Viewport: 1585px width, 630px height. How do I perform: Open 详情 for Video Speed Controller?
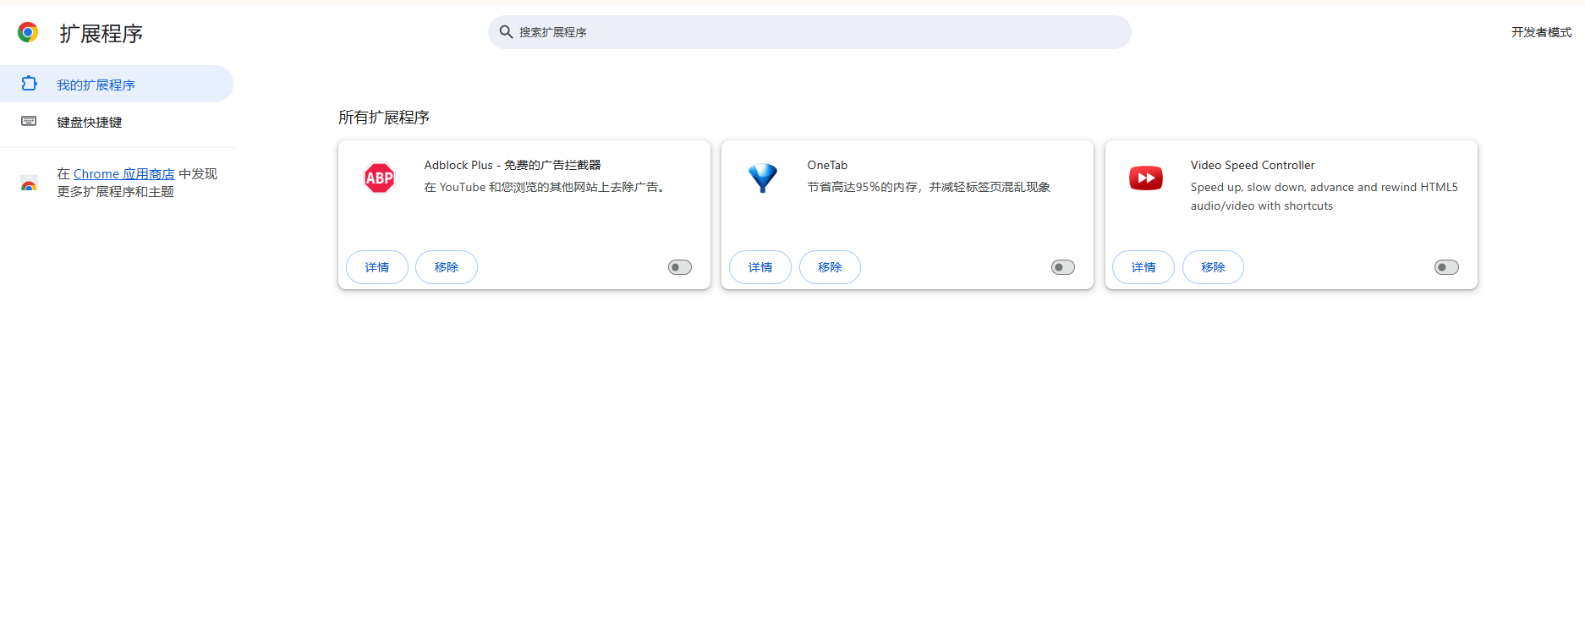pos(1144,267)
